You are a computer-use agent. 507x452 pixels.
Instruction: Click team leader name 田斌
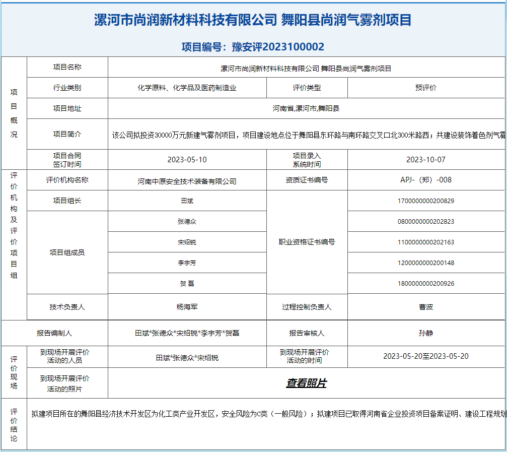(x=187, y=201)
